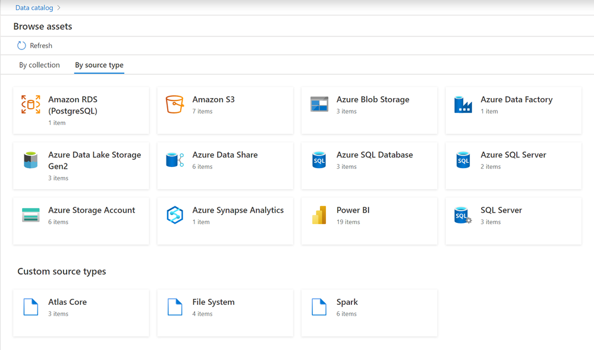
Task: Open Amazon RDS (PostgreSQL) title
Action: tap(73, 105)
